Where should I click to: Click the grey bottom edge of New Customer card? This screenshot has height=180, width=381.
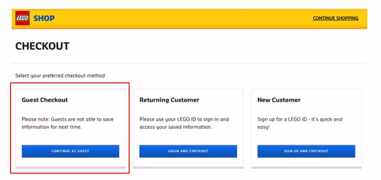(306, 168)
